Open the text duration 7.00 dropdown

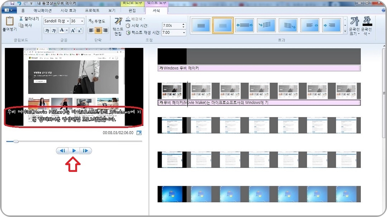(183, 33)
